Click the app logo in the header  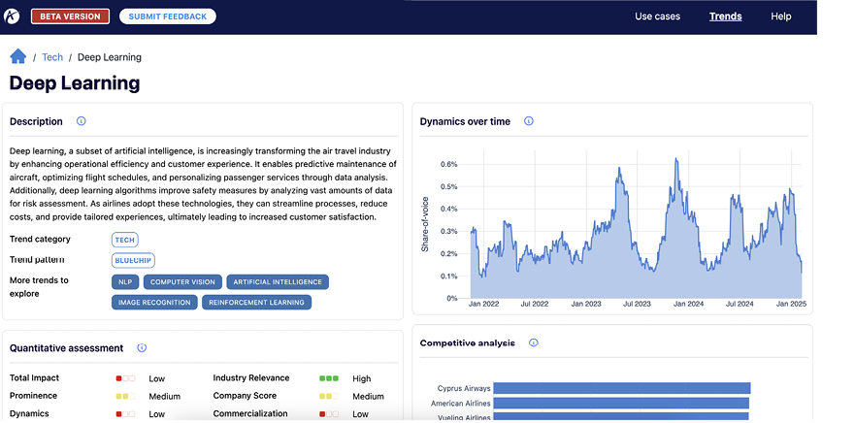pos(12,16)
